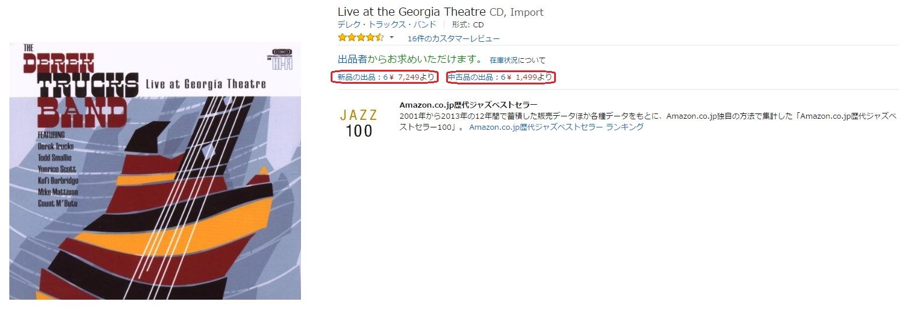Click the featuring musicians list on the cover
Screen dimensions: 900x309
[57, 170]
